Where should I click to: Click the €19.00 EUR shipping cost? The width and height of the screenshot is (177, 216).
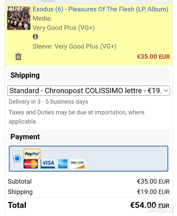[x=153, y=192]
